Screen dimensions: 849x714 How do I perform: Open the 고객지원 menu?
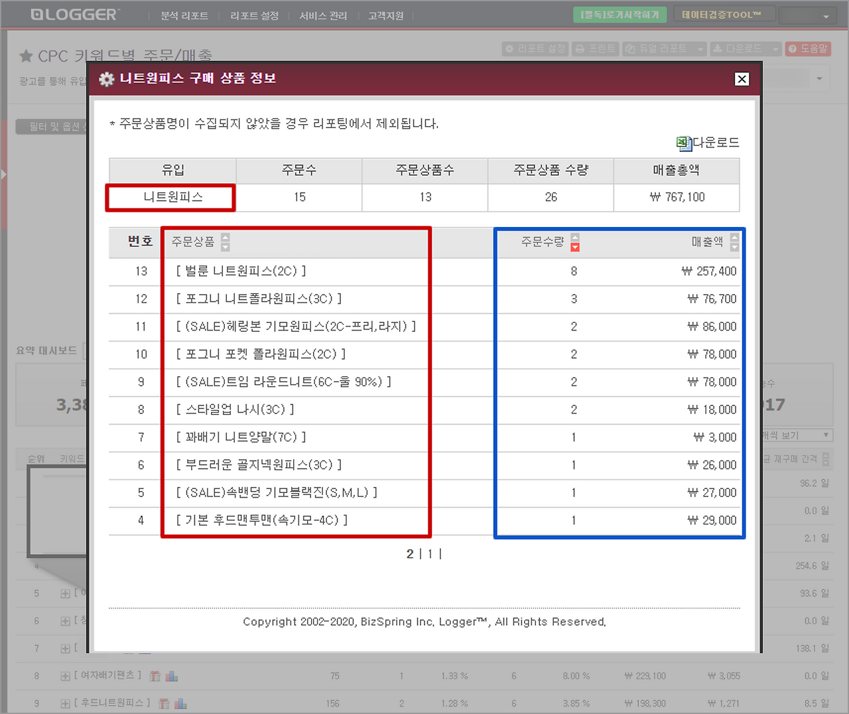point(385,17)
